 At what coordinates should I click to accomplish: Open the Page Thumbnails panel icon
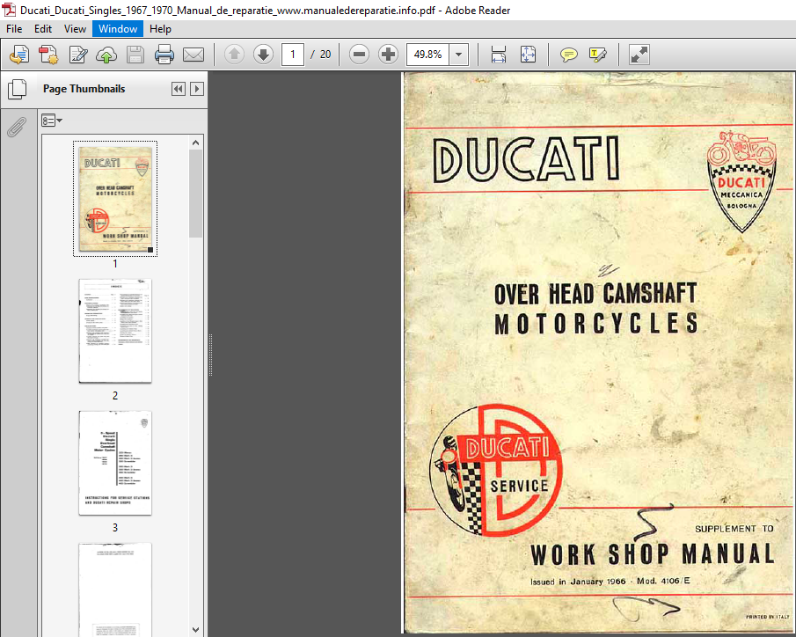pos(18,89)
